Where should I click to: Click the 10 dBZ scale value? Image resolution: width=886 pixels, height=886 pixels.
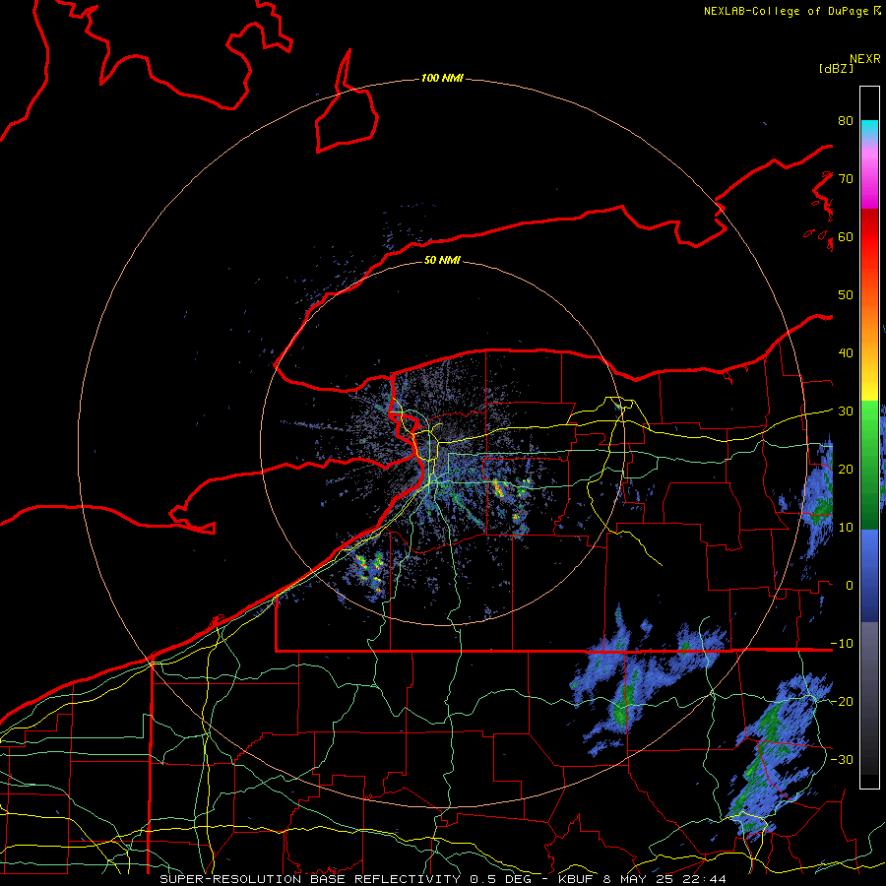point(846,528)
